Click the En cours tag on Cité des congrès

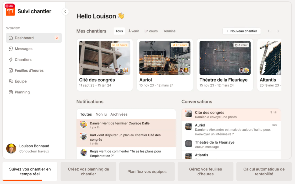pos(120,45)
